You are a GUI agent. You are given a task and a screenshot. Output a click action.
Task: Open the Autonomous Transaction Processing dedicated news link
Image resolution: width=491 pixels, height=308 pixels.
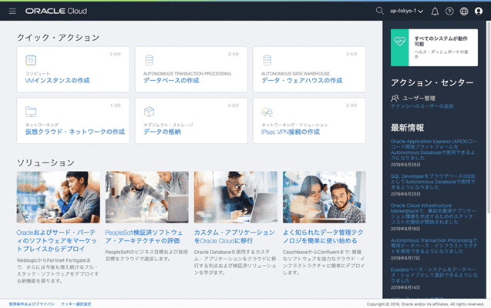click(x=434, y=246)
